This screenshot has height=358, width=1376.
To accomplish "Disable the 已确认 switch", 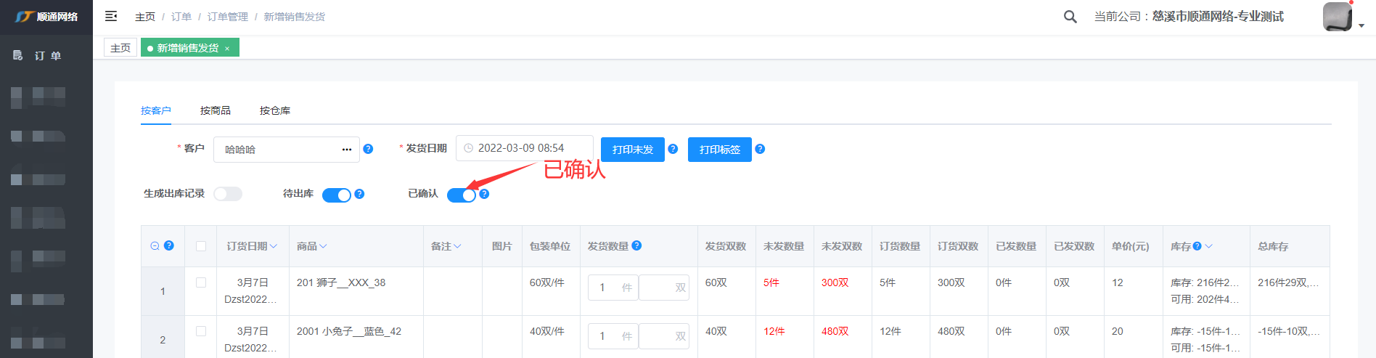I will [461, 195].
